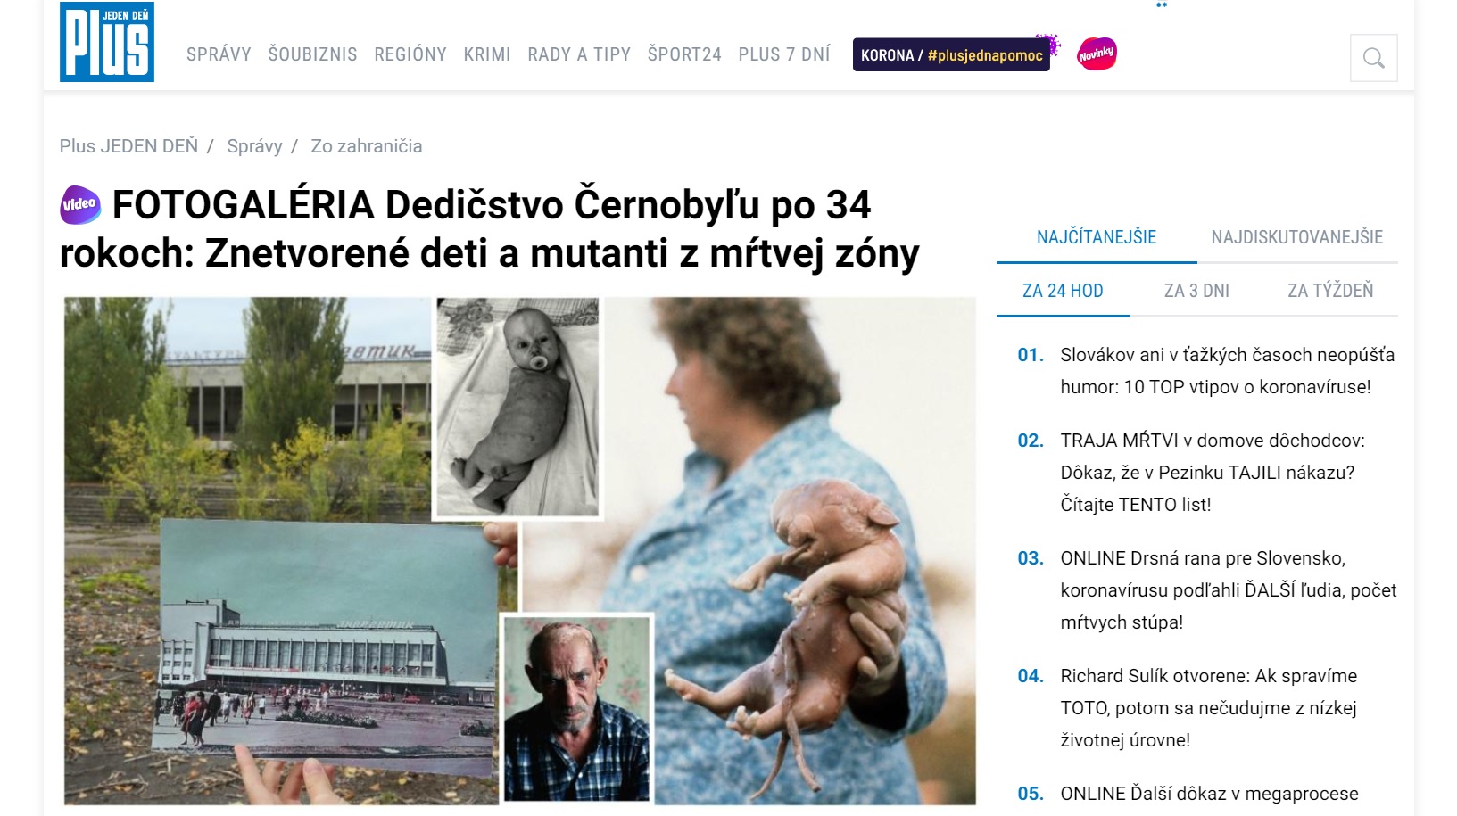Open the search magnifier icon

[x=1373, y=58]
